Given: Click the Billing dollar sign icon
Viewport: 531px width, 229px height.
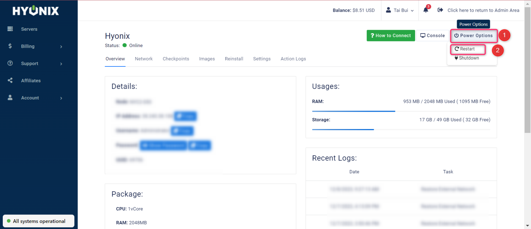Looking at the screenshot, I should pos(10,46).
